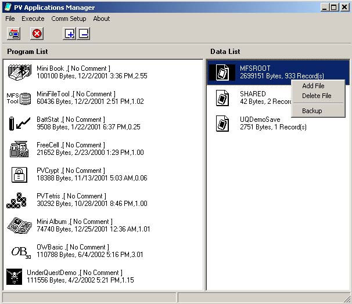Select the PVCrypt padlock icon
This screenshot has height=304, width=352.
coord(19,175)
